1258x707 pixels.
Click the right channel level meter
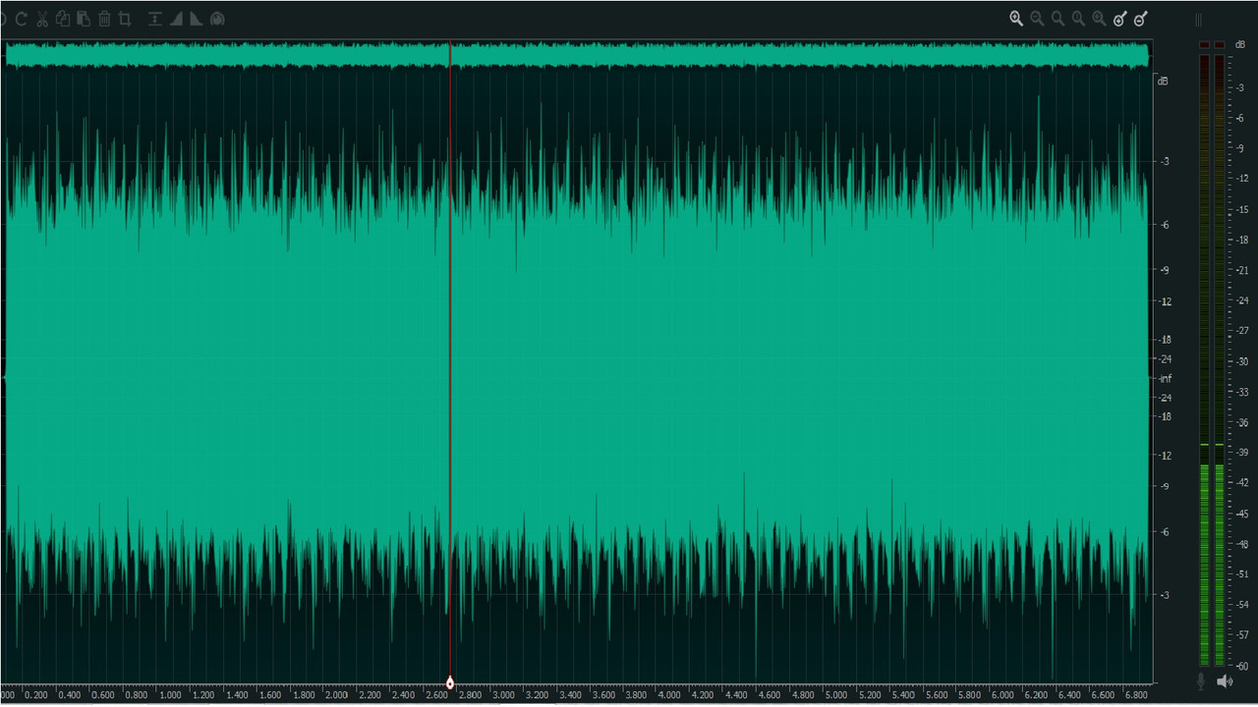tap(1220, 359)
